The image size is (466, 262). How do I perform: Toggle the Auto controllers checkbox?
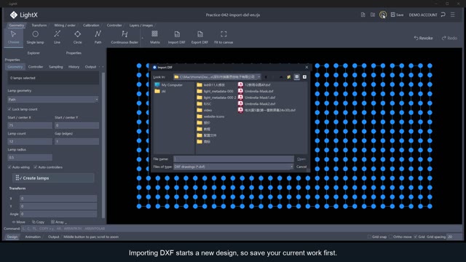(x=36, y=167)
